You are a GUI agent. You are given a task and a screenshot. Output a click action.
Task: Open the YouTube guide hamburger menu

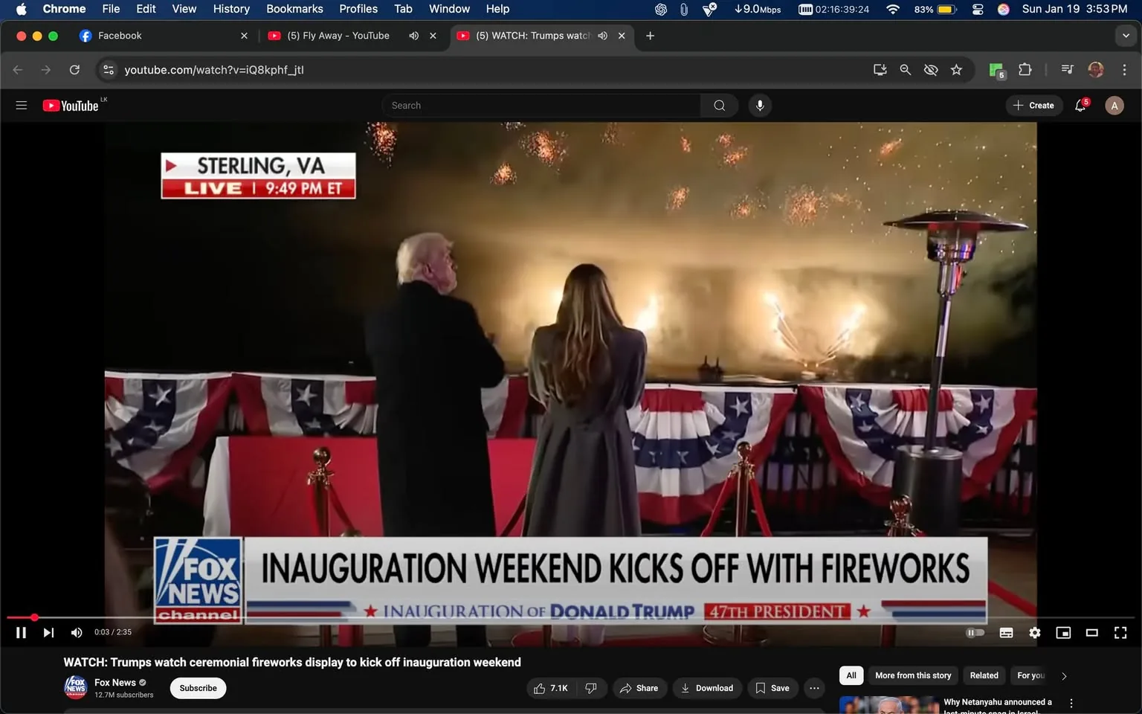[21, 105]
